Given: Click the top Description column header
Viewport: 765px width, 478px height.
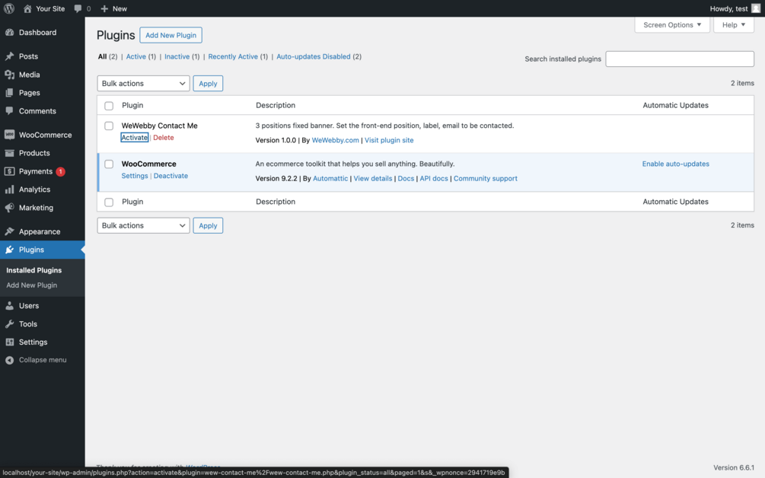Looking at the screenshot, I should click(276, 105).
